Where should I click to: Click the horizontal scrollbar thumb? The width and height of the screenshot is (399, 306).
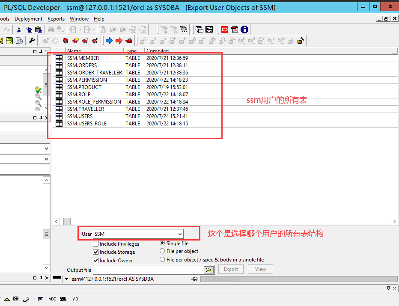67,222
